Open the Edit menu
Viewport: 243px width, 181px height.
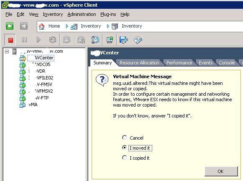pyautogui.click(x=20, y=14)
